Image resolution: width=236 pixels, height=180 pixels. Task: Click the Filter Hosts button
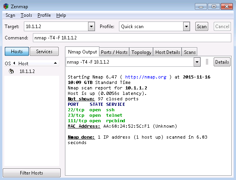coord(32,173)
